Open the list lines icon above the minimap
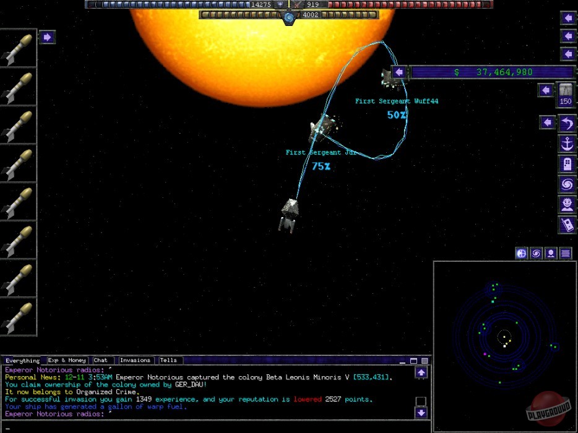 coord(565,253)
